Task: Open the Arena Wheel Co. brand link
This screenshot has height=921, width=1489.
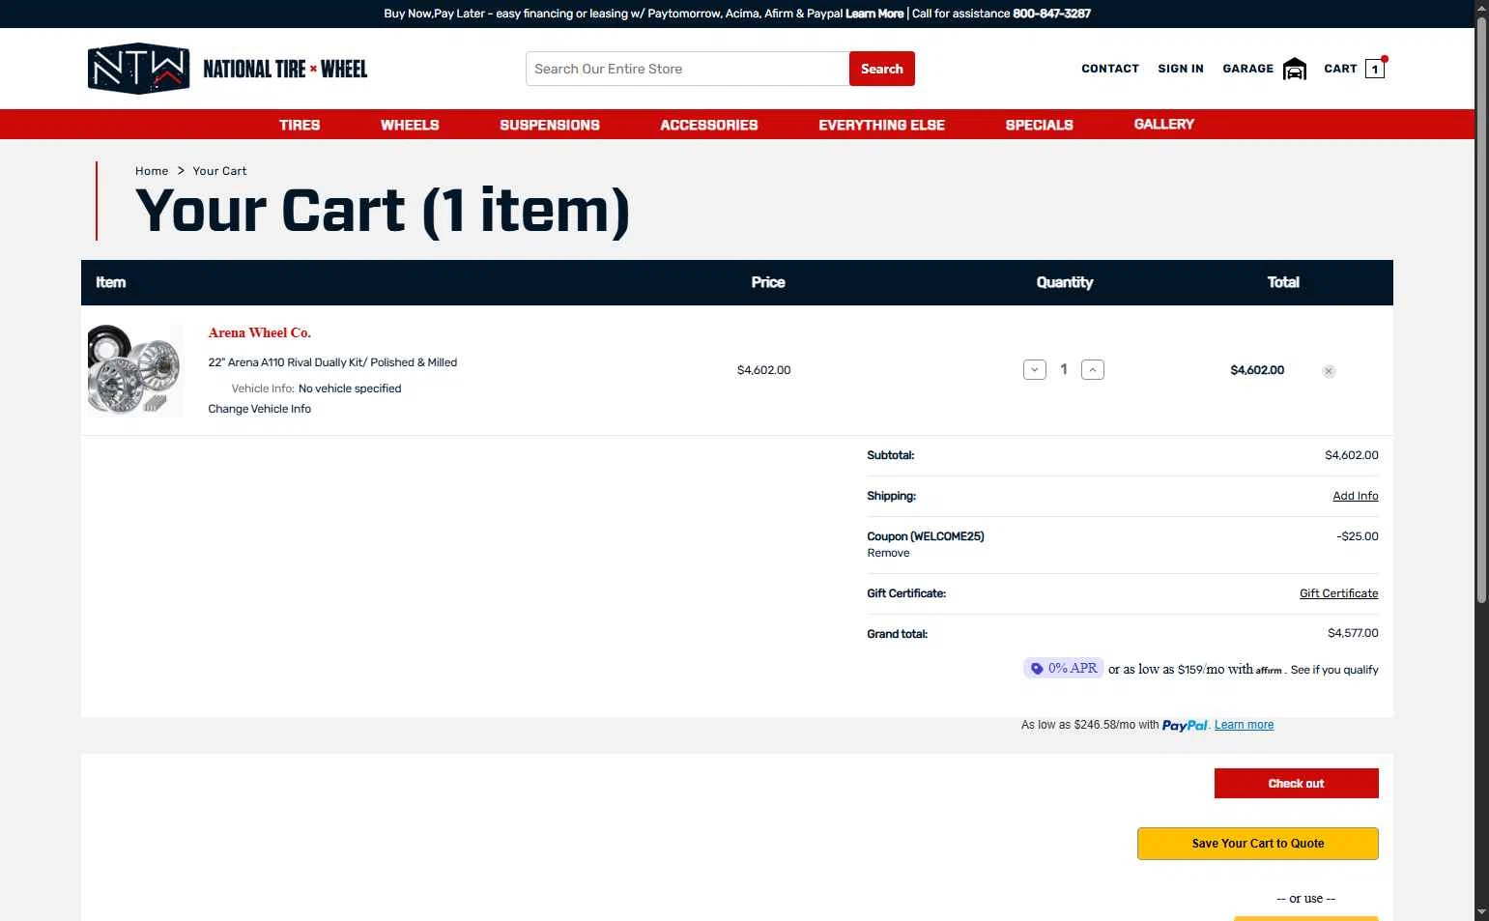Action: click(260, 332)
